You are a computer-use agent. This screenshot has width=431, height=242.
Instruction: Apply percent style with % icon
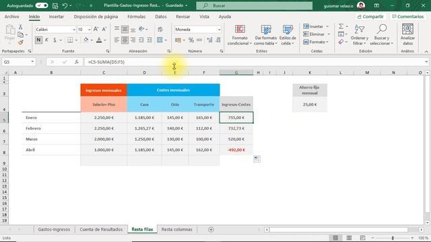coord(191,40)
